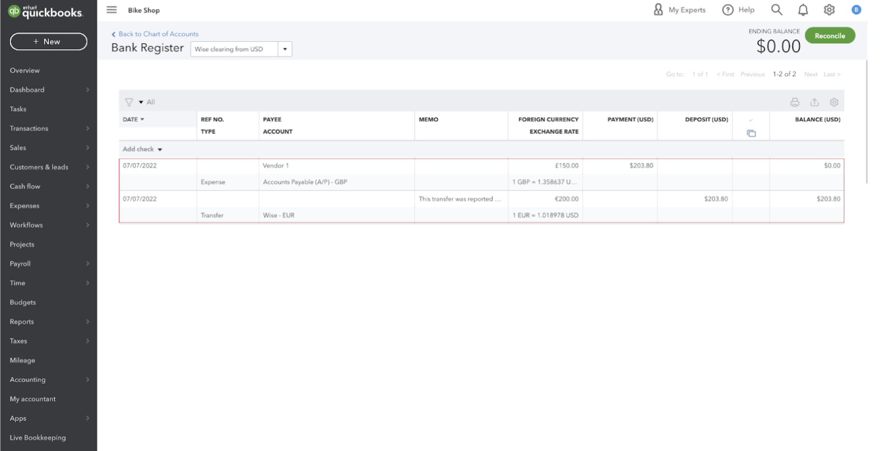Click the 1 EUR = 1.018978 USD rate
884x451 pixels.
545,216
